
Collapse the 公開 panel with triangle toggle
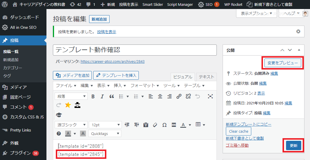click(299, 50)
